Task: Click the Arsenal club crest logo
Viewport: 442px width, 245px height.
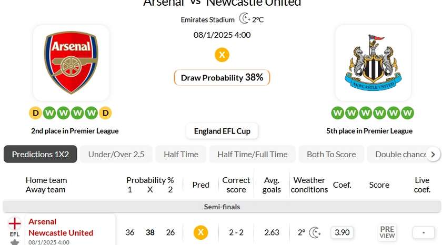Action: coord(71,62)
